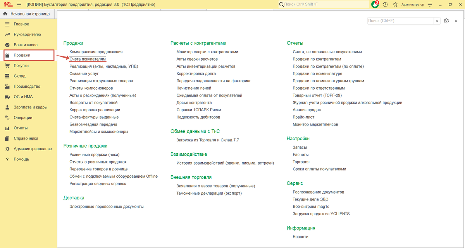This screenshot has width=465, height=248.
Task: Open Анализ продаж report
Action: tap(307, 110)
